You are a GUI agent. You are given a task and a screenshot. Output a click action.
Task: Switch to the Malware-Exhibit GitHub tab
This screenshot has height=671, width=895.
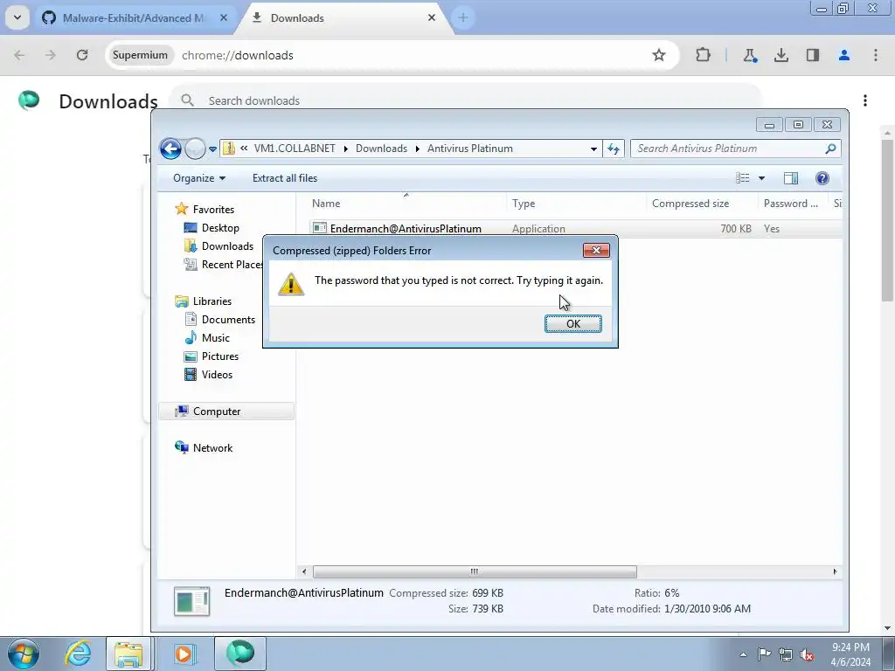pyautogui.click(x=134, y=17)
